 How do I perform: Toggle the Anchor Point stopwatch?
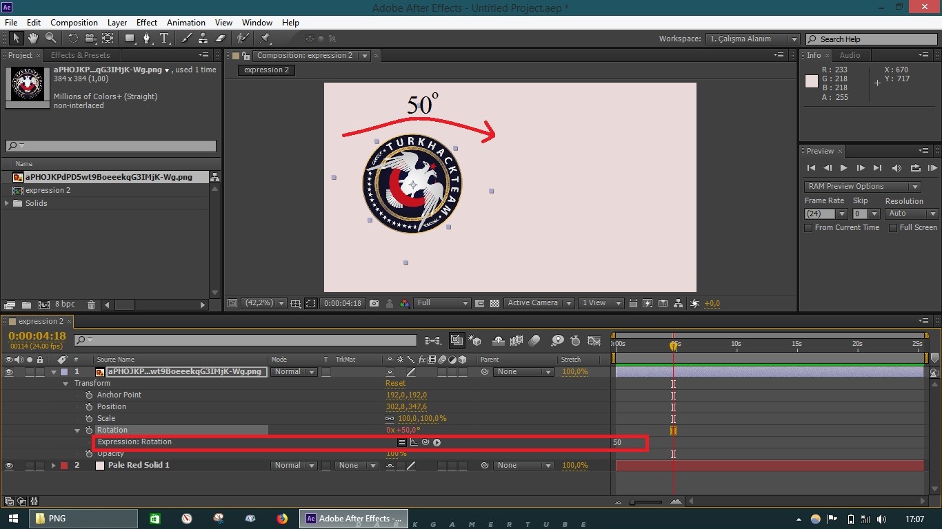(x=89, y=395)
